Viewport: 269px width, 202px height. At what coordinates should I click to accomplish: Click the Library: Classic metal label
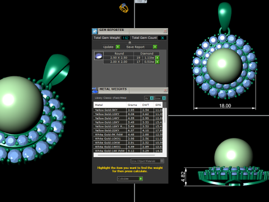(x=111, y=98)
